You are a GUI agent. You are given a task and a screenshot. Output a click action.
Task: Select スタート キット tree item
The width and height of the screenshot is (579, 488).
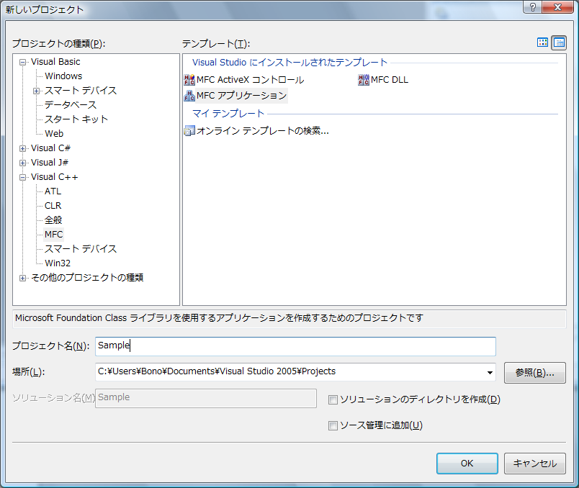pyautogui.click(x=76, y=119)
